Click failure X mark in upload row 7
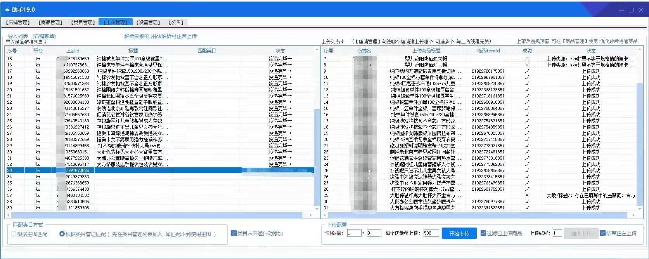Image resolution: width=649 pixels, height=259 pixels. [527, 59]
